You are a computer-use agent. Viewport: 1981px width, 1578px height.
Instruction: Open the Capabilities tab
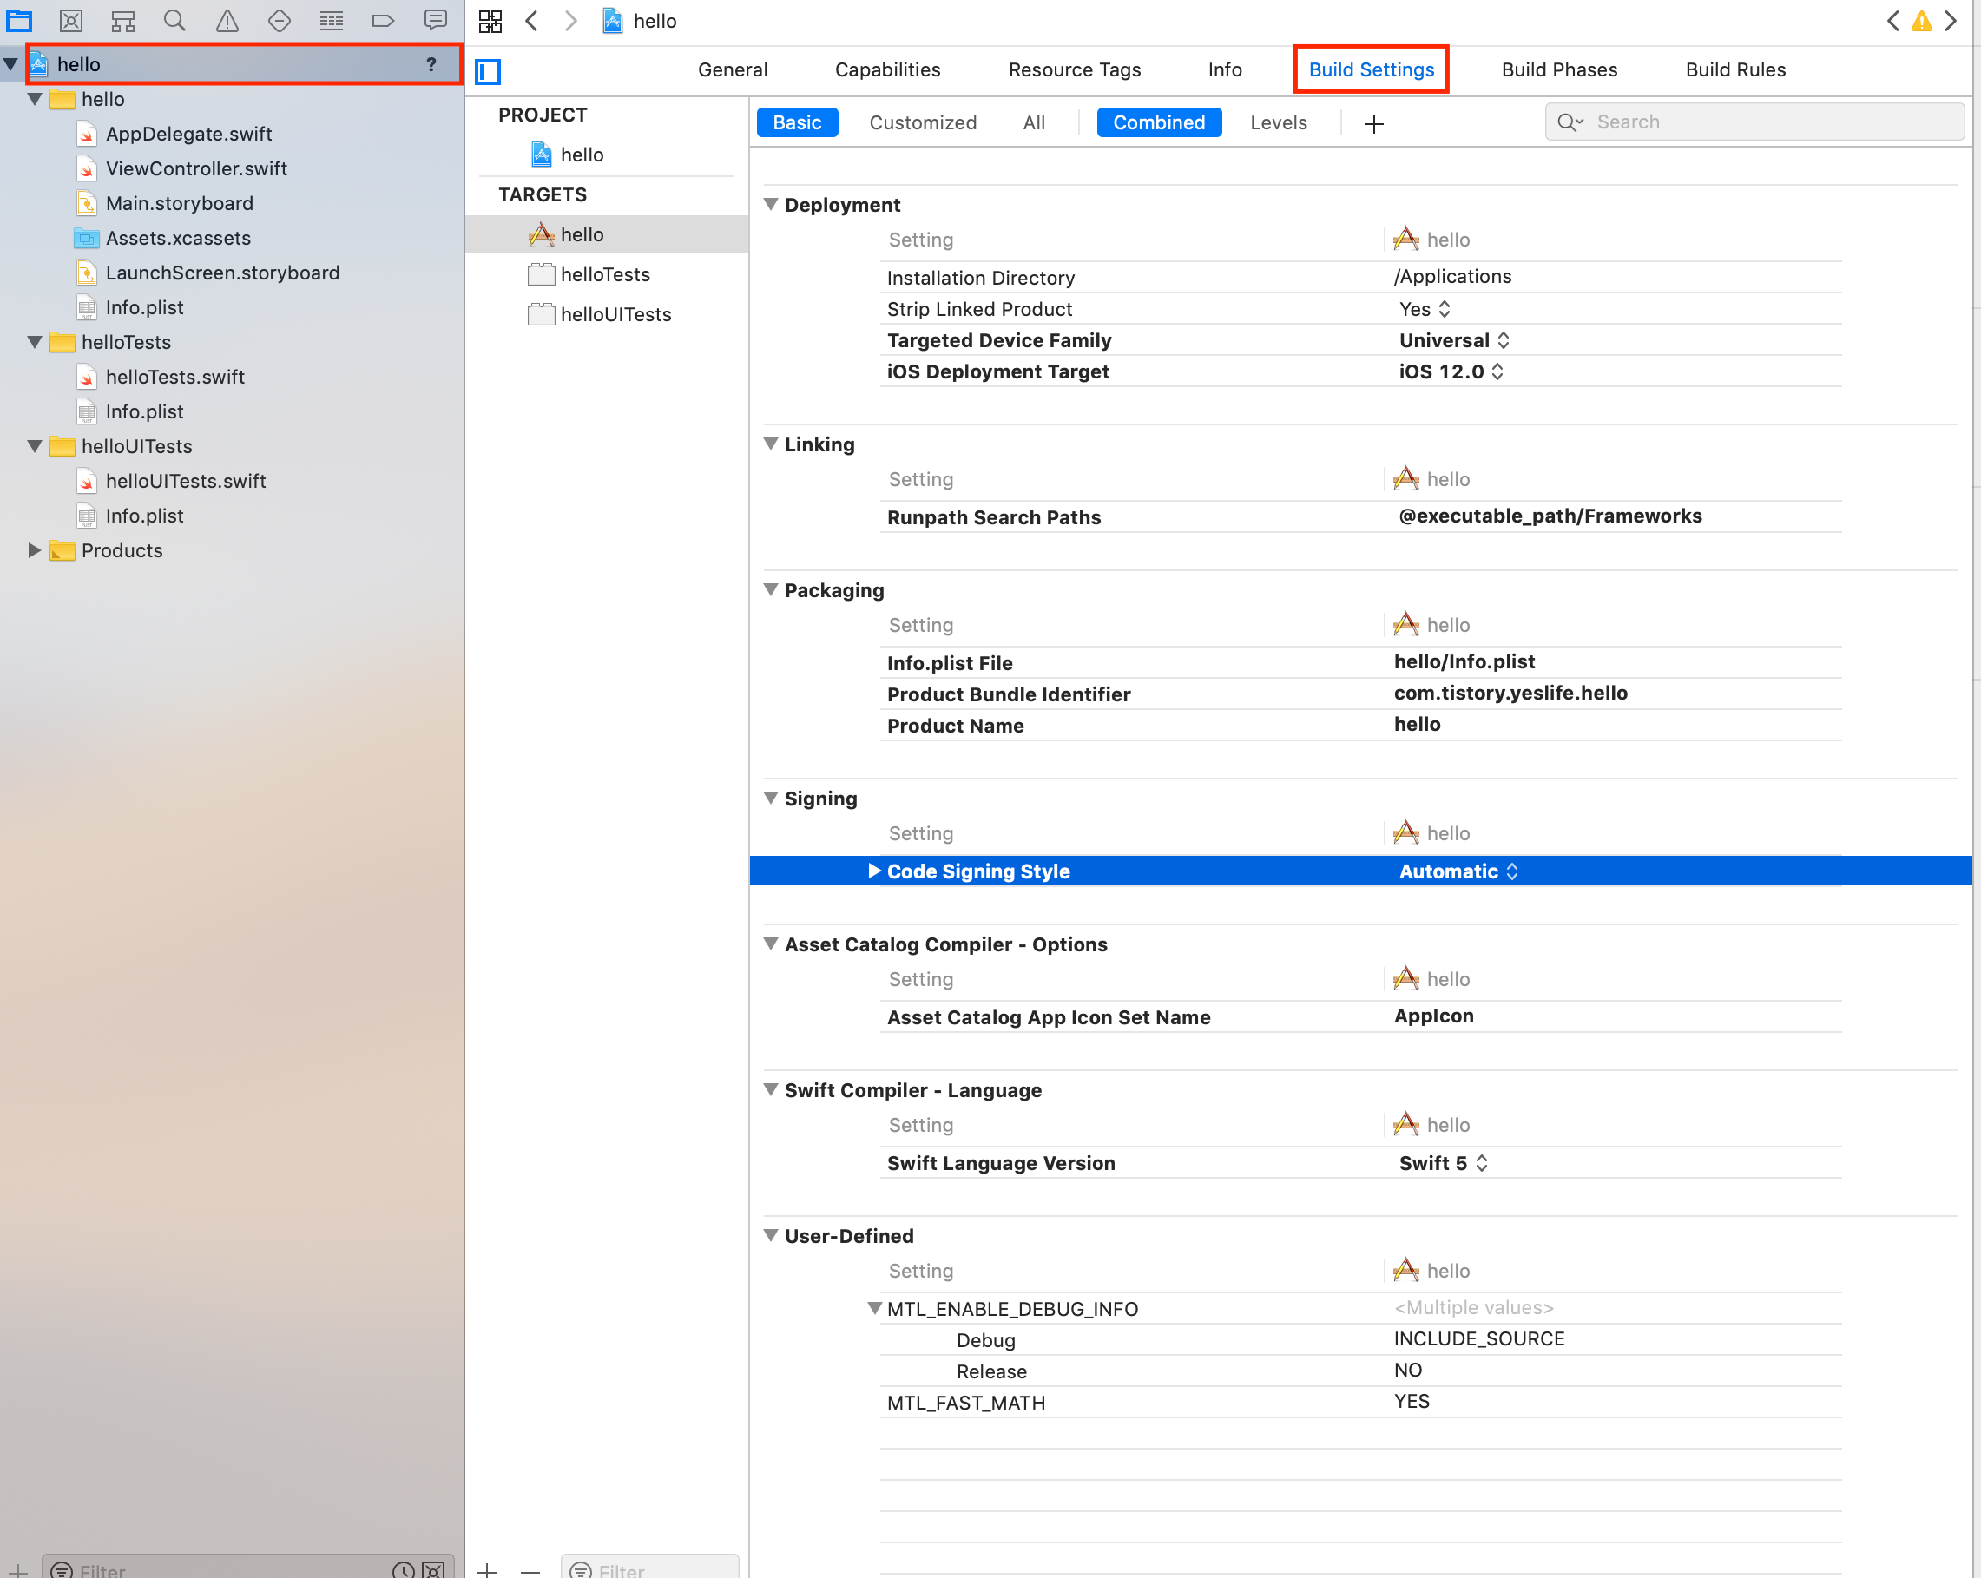click(x=887, y=69)
